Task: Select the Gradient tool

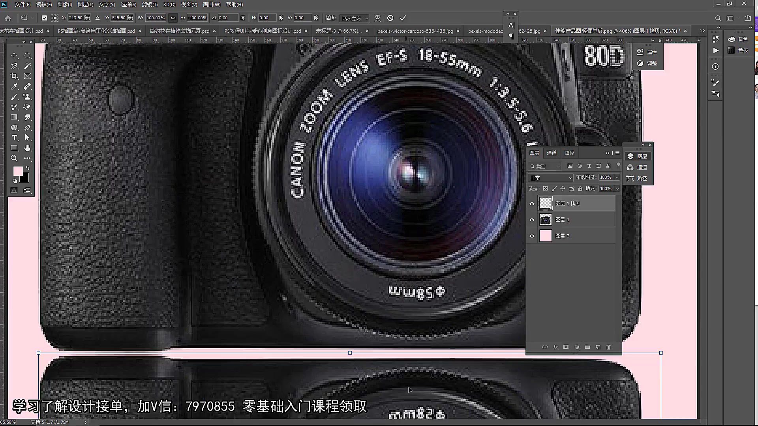Action: pos(14,117)
